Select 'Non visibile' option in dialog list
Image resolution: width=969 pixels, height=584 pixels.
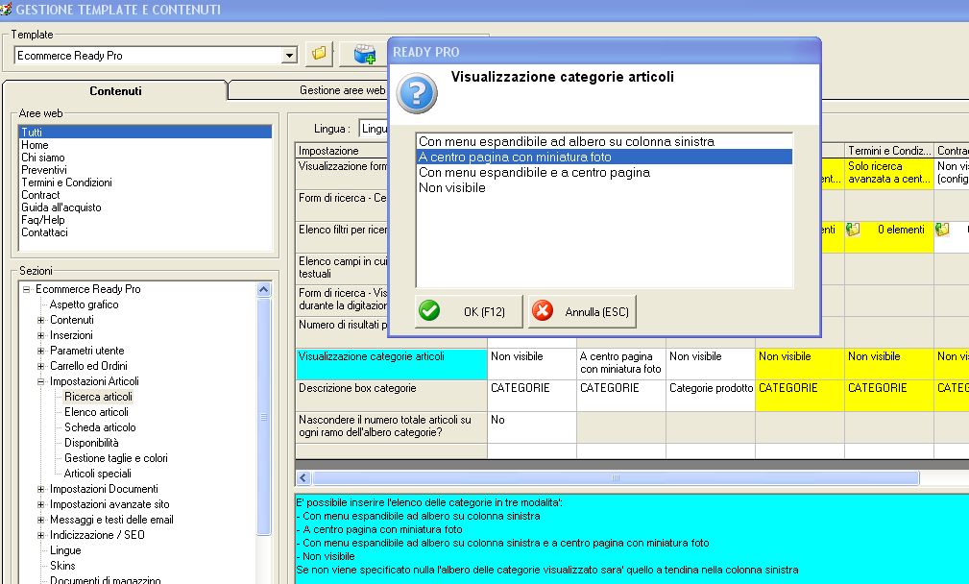[x=604, y=188]
